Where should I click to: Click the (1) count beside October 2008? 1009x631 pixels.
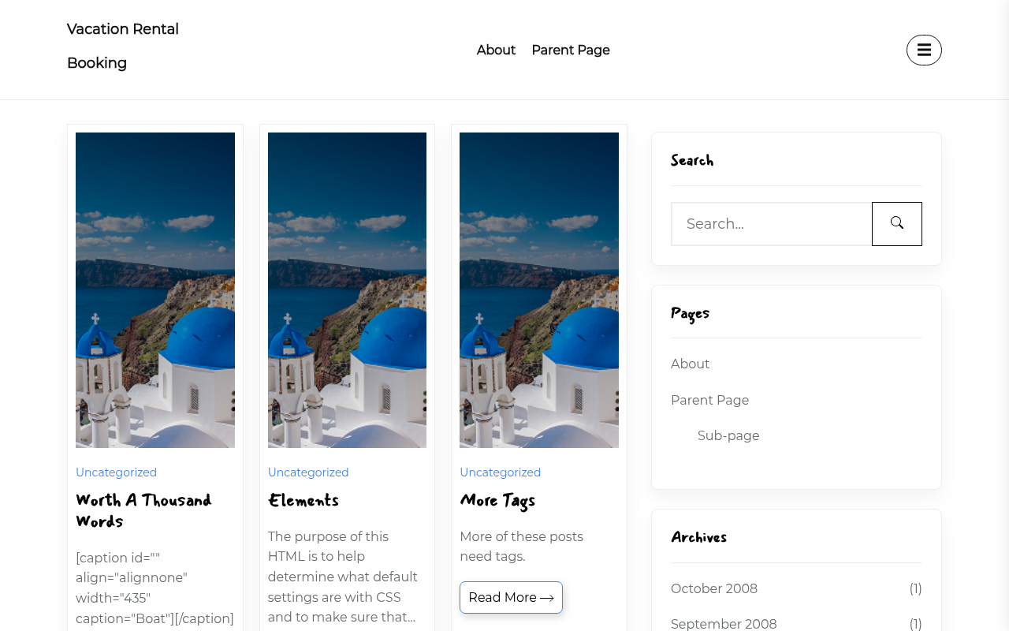click(915, 588)
